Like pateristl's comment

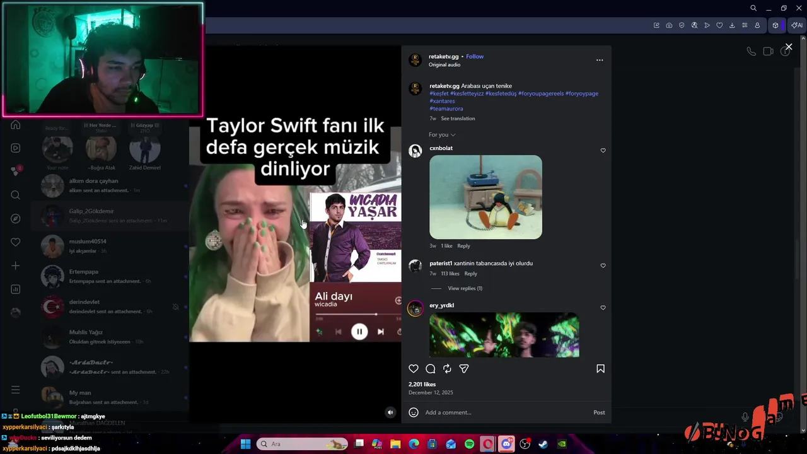coord(603,265)
